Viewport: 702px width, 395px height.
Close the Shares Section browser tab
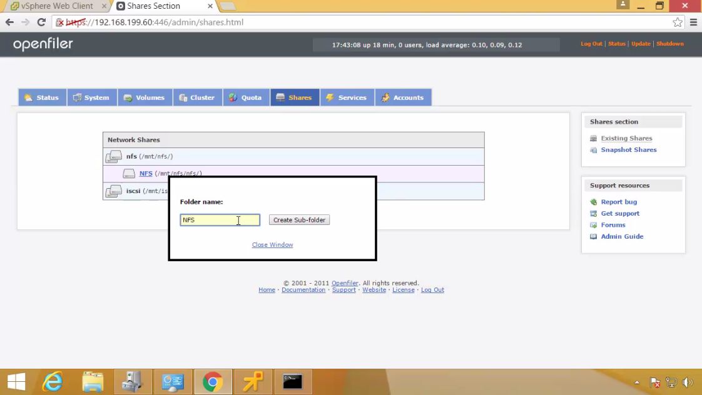(210, 6)
